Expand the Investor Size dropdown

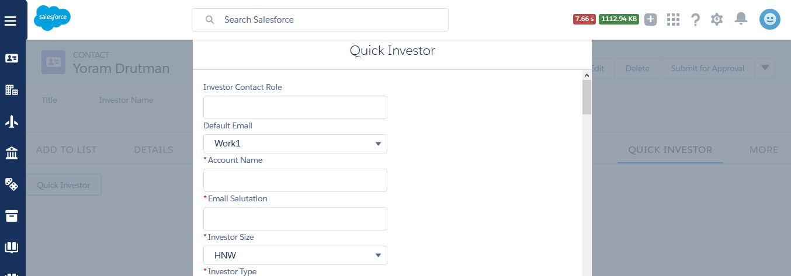295,255
